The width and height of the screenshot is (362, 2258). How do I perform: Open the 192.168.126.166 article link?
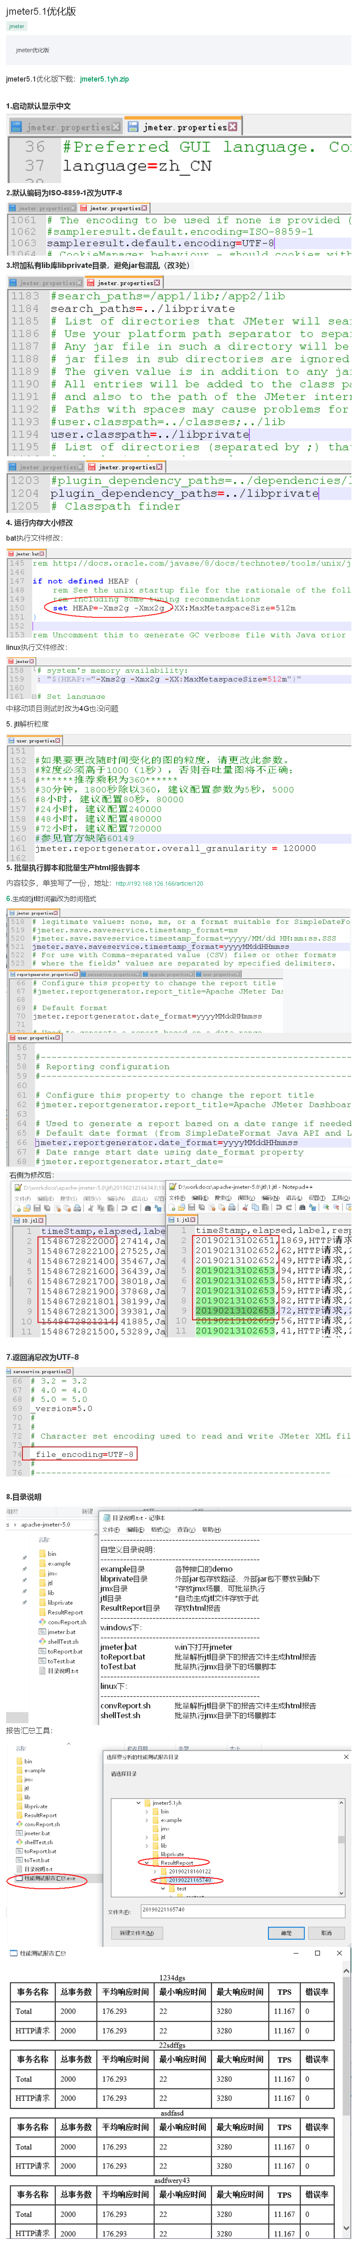pyautogui.click(x=160, y=884)
